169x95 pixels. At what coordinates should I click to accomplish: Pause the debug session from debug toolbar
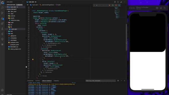[97, 5]
